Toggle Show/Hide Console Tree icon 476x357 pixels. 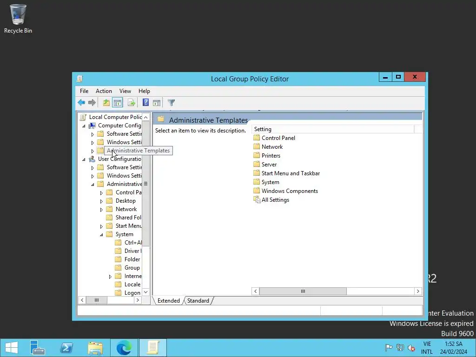click(118, 103)
